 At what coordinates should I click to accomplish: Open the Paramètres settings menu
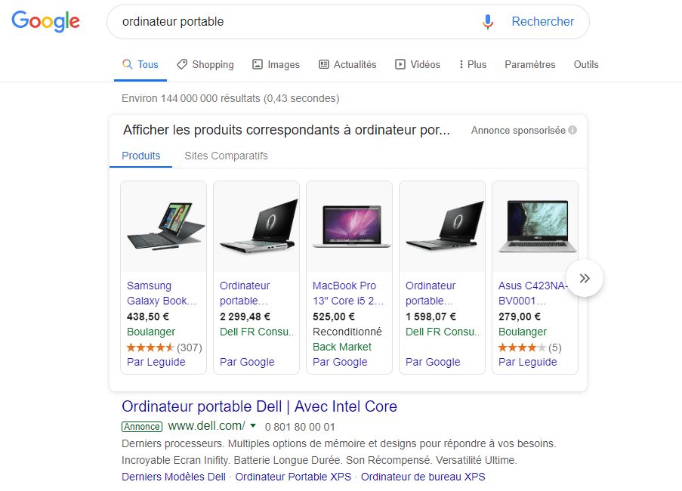click(530, 65)
